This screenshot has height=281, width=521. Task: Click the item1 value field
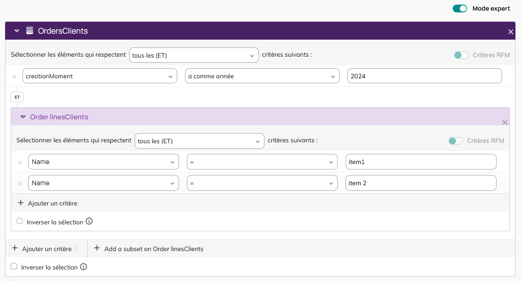point(421,162)
